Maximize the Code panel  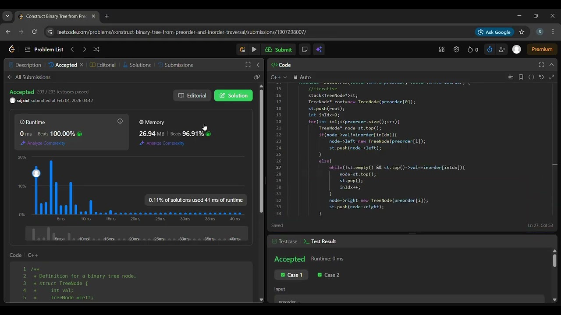pos(541,65)
